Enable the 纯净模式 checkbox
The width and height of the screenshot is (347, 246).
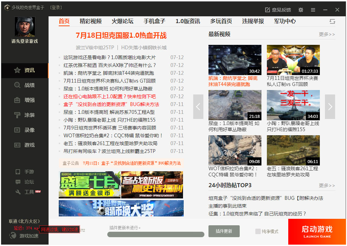coord(258,231)
